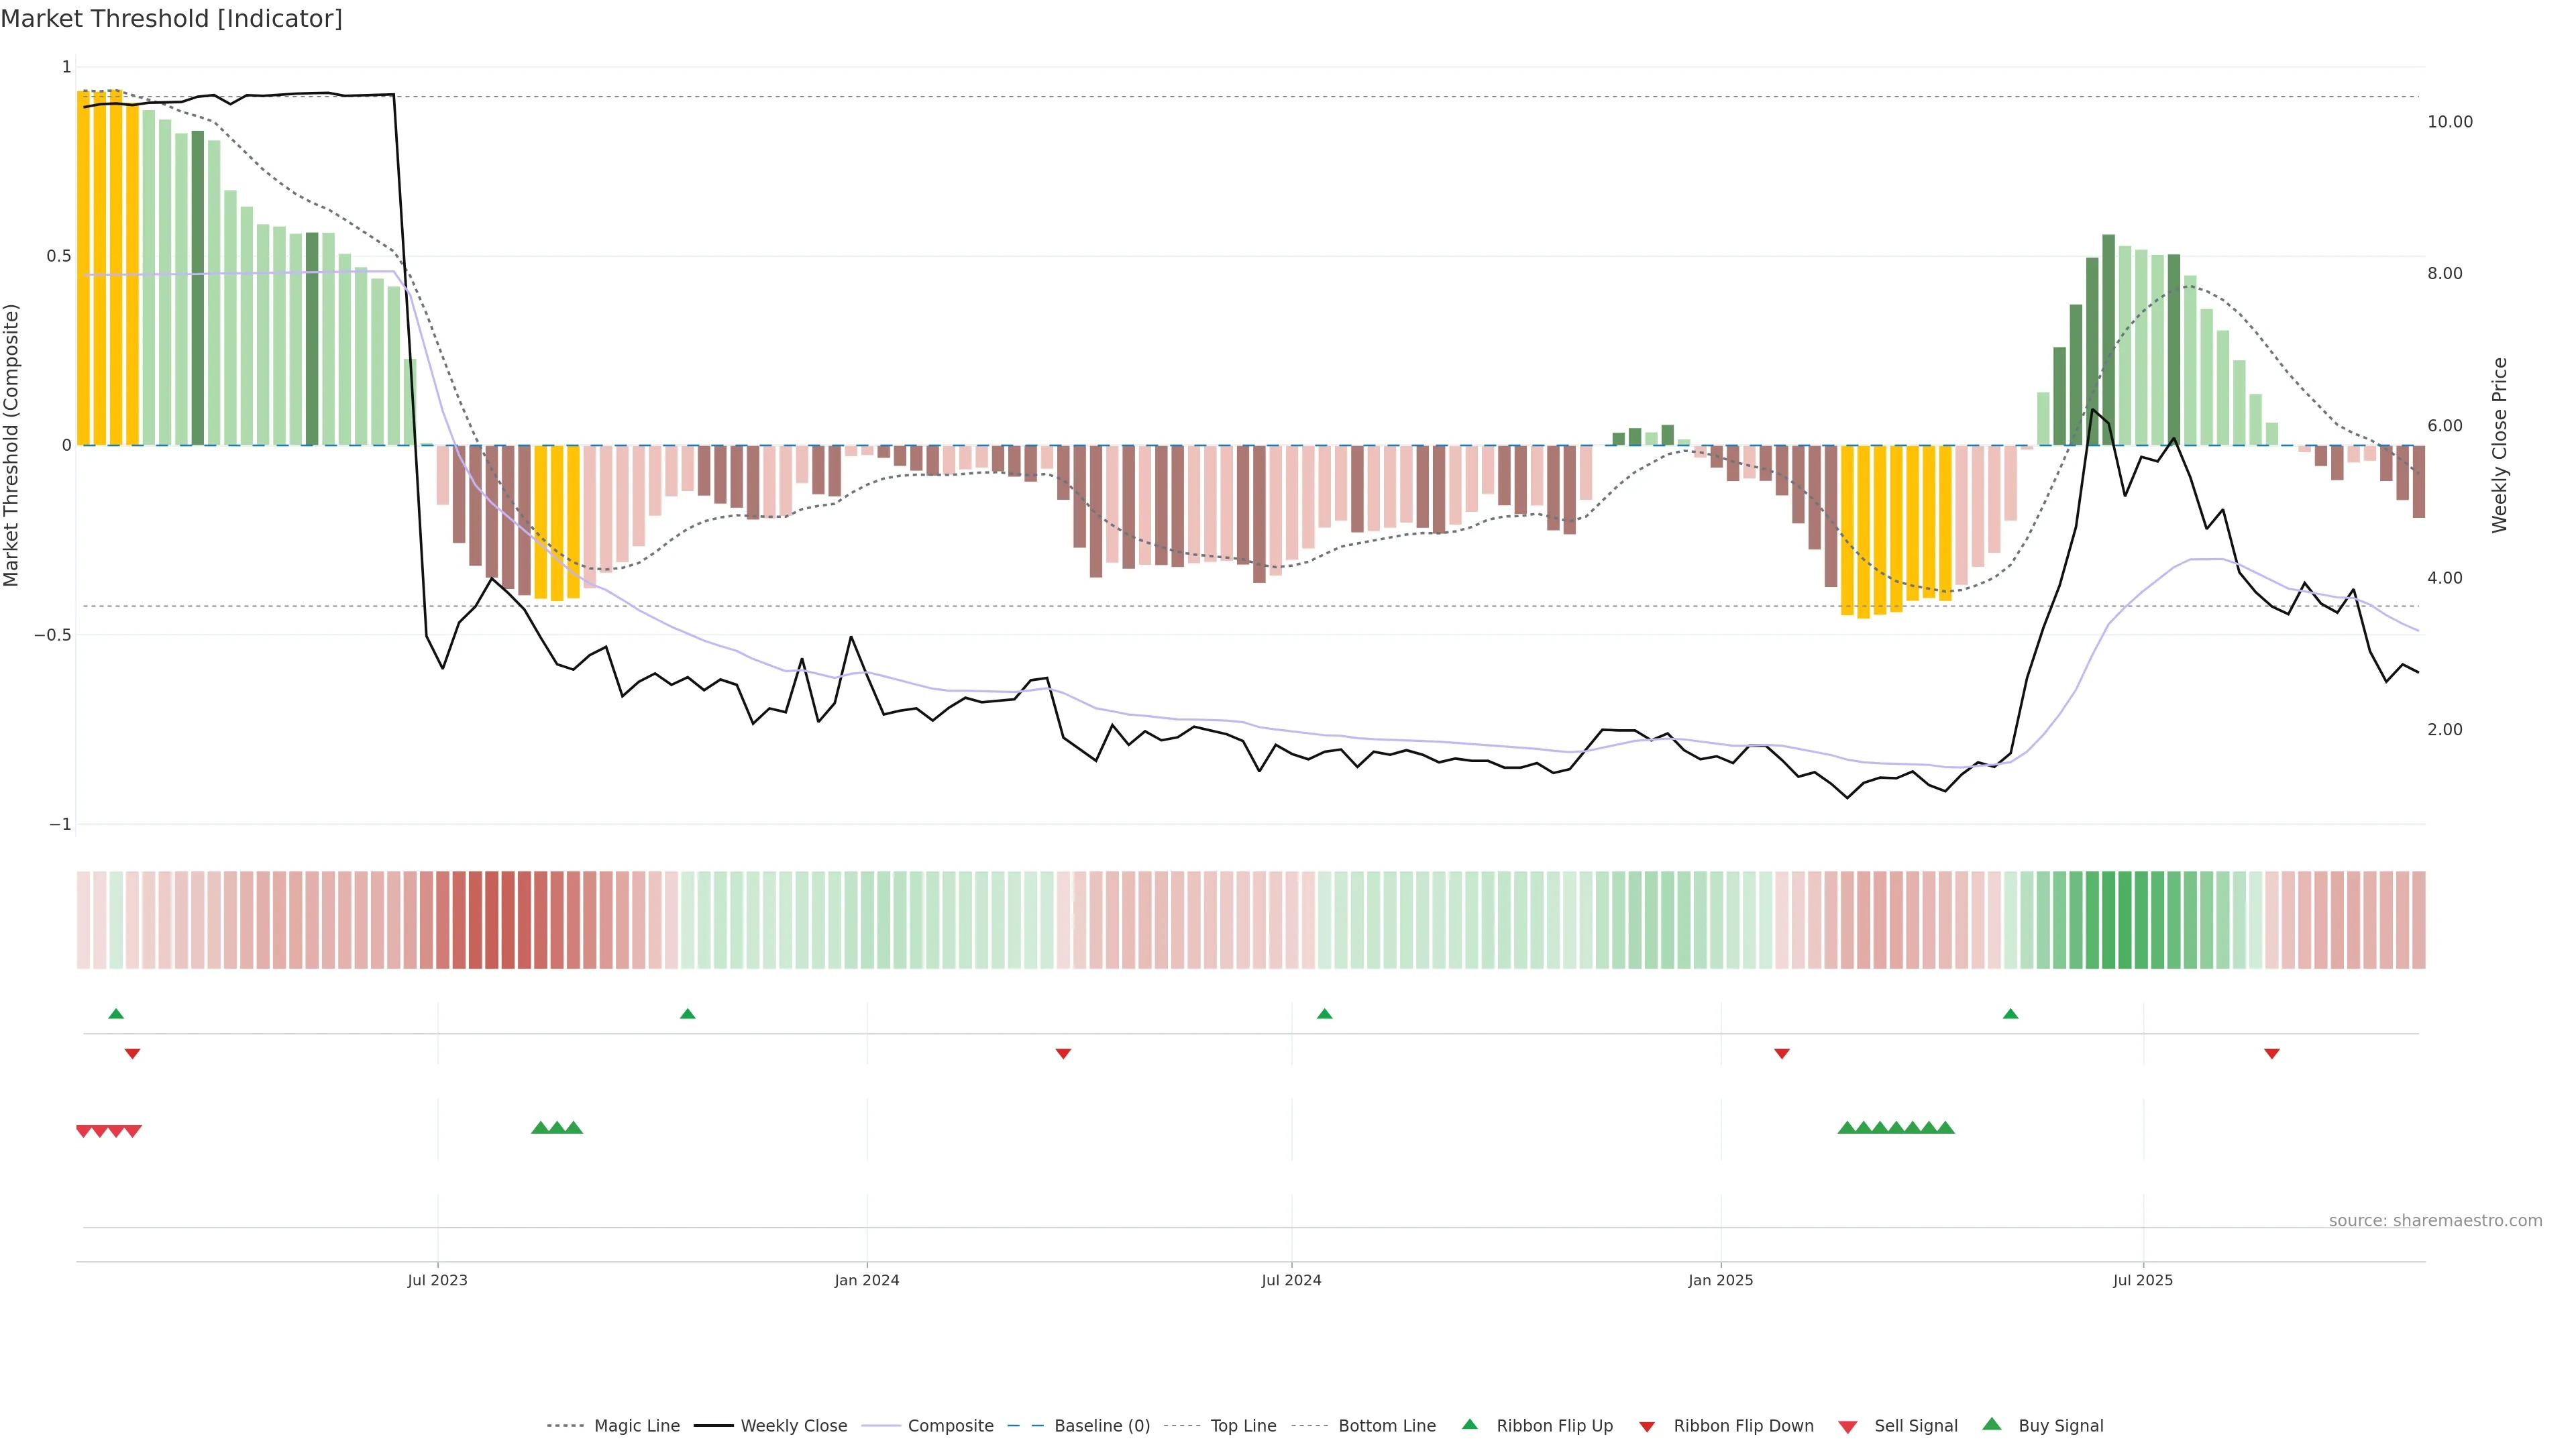Screen dimensions: 2576x1449
Task: Click Ribbon Flip Up legend triangle
Action: 1469,1424
